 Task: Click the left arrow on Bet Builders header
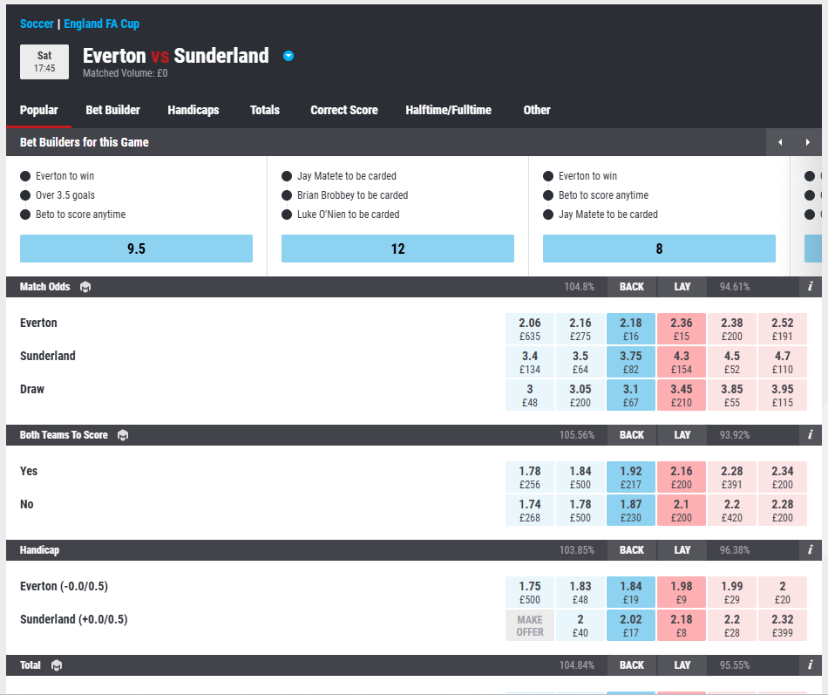tap(780, 141)
